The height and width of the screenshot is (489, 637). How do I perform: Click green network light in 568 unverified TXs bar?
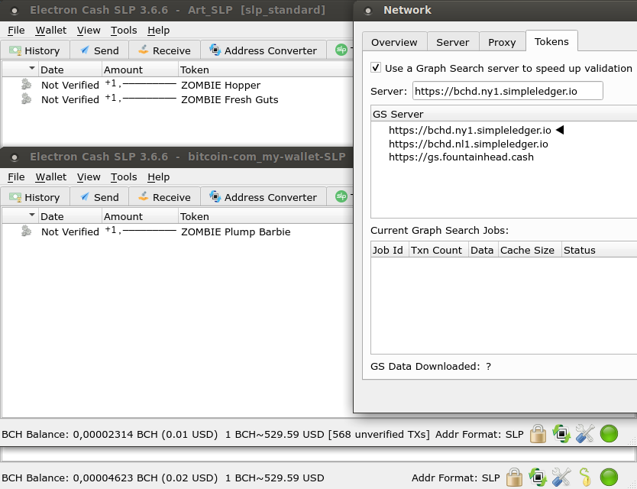click(x=609, y=434)
